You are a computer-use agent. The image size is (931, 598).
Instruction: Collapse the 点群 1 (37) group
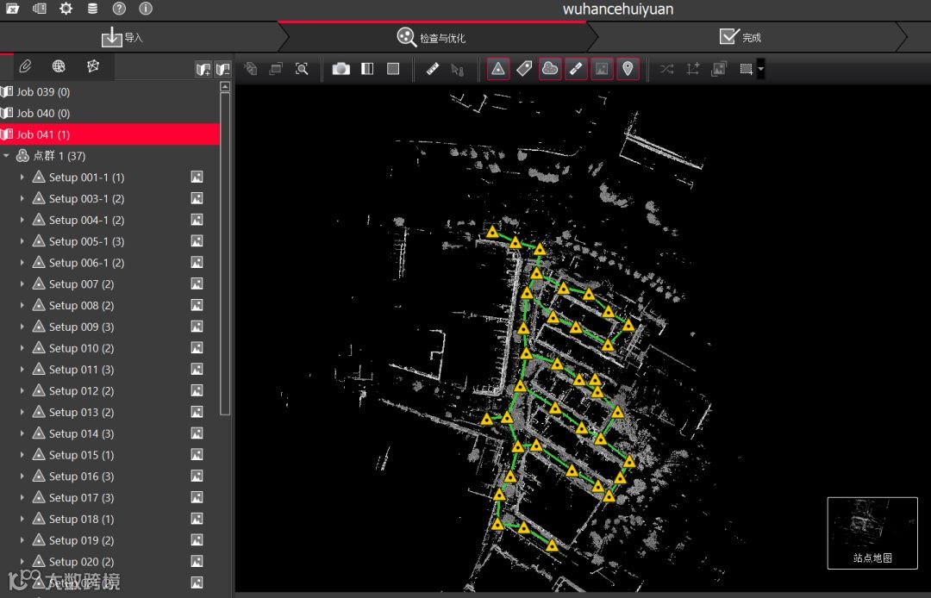(7, 156)
